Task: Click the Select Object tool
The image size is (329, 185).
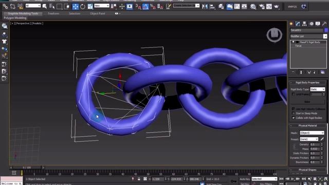Action: (x=45, y=7)
